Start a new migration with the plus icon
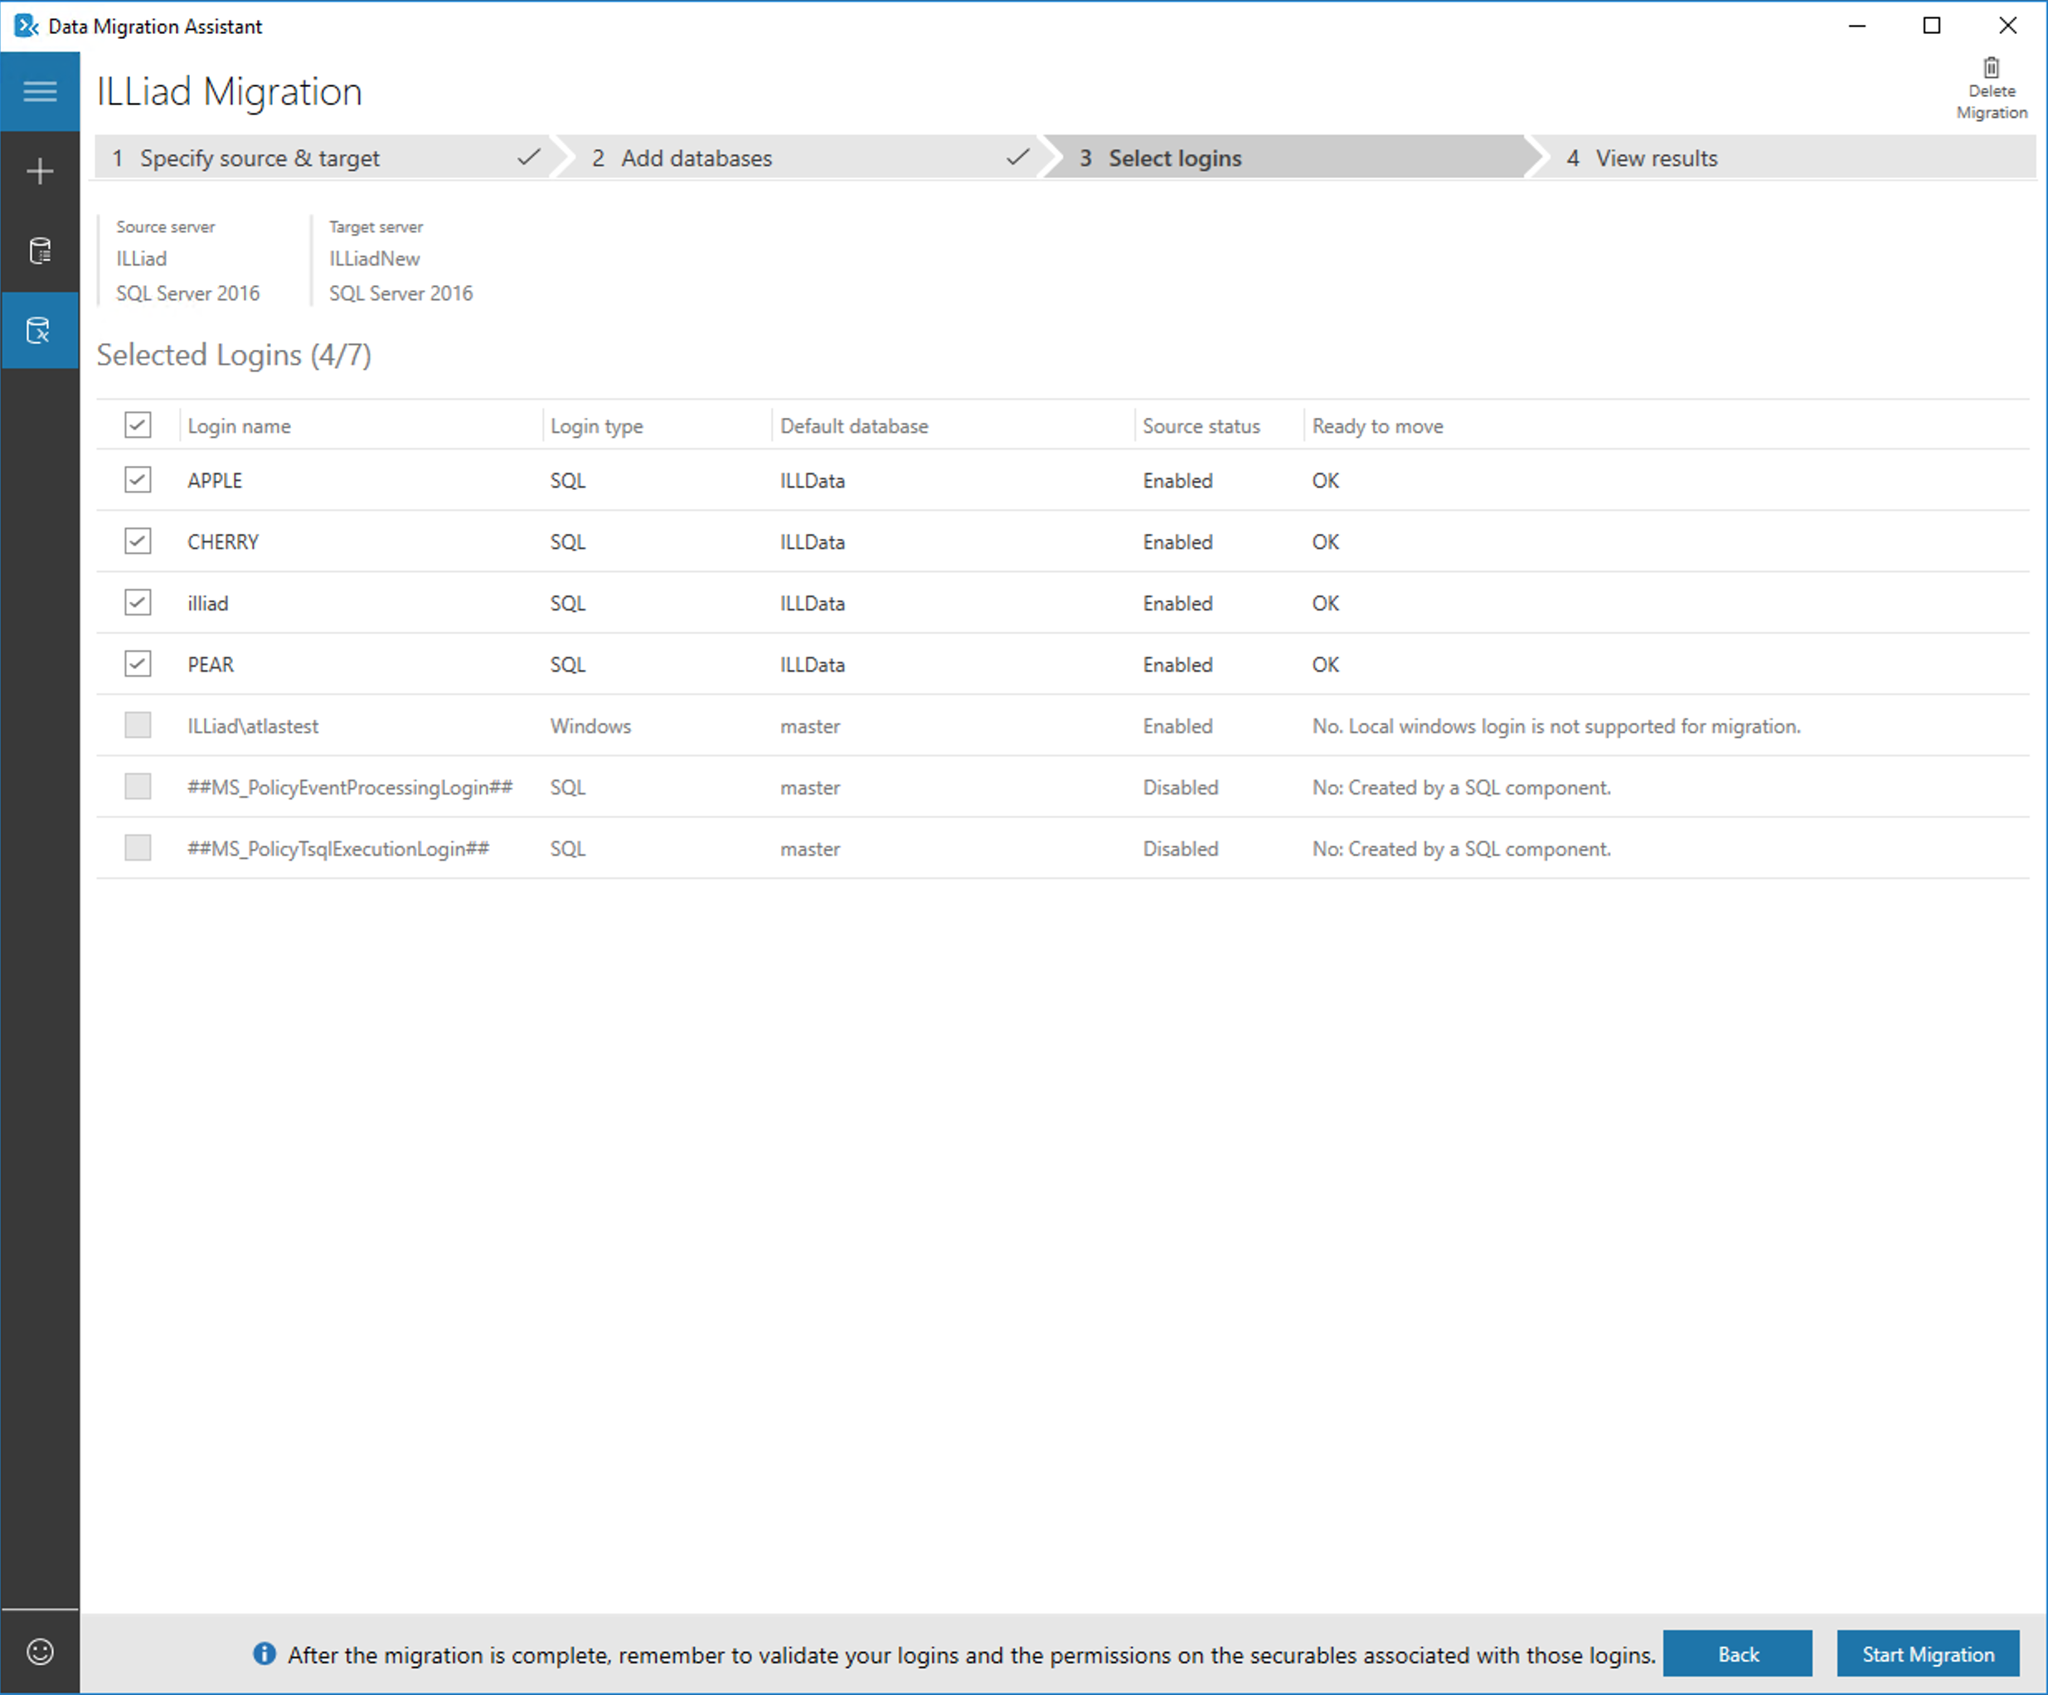 click(x=40, y=171)
